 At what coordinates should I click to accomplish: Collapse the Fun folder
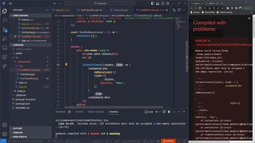tap(30, 66)
